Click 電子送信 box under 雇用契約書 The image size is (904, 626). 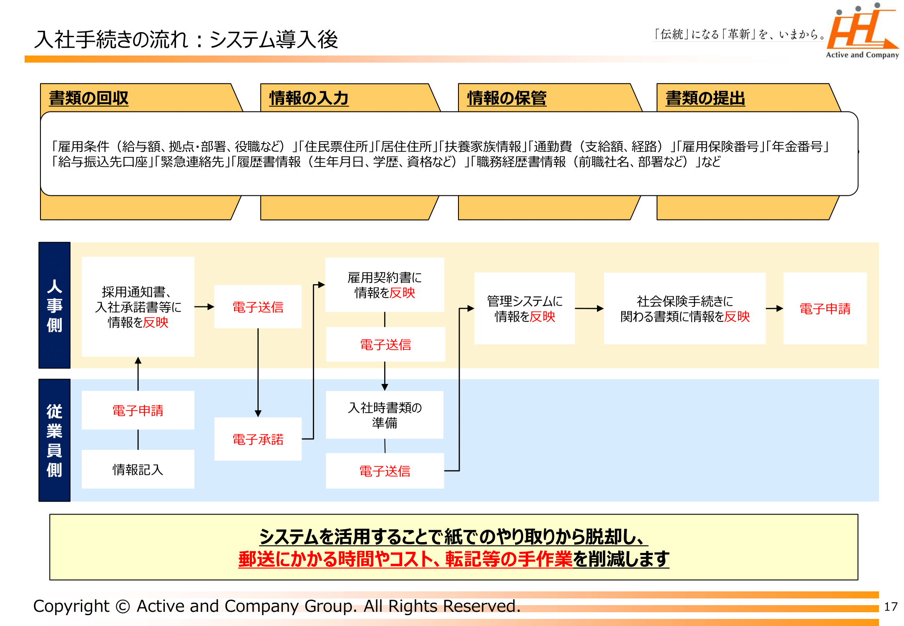coord(385,345)
